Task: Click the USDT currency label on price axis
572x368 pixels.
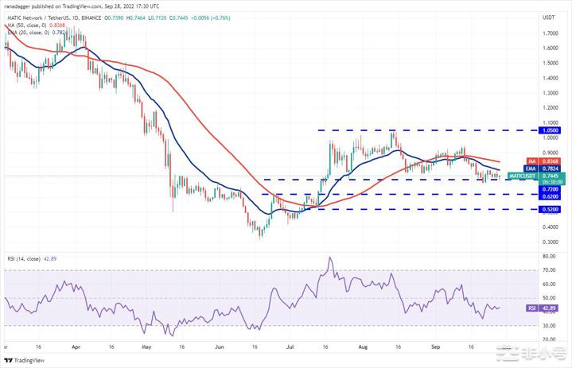Action: point(548,17)
